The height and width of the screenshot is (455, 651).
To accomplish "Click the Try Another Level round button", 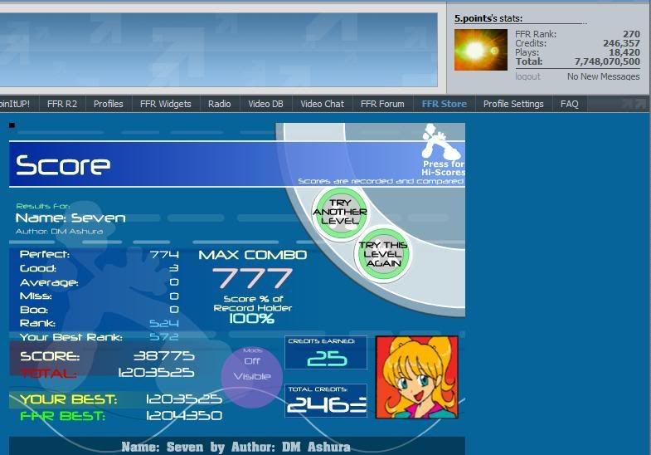I will [338, 213].
